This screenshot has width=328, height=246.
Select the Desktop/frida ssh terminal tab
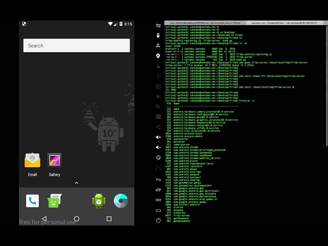284,23
